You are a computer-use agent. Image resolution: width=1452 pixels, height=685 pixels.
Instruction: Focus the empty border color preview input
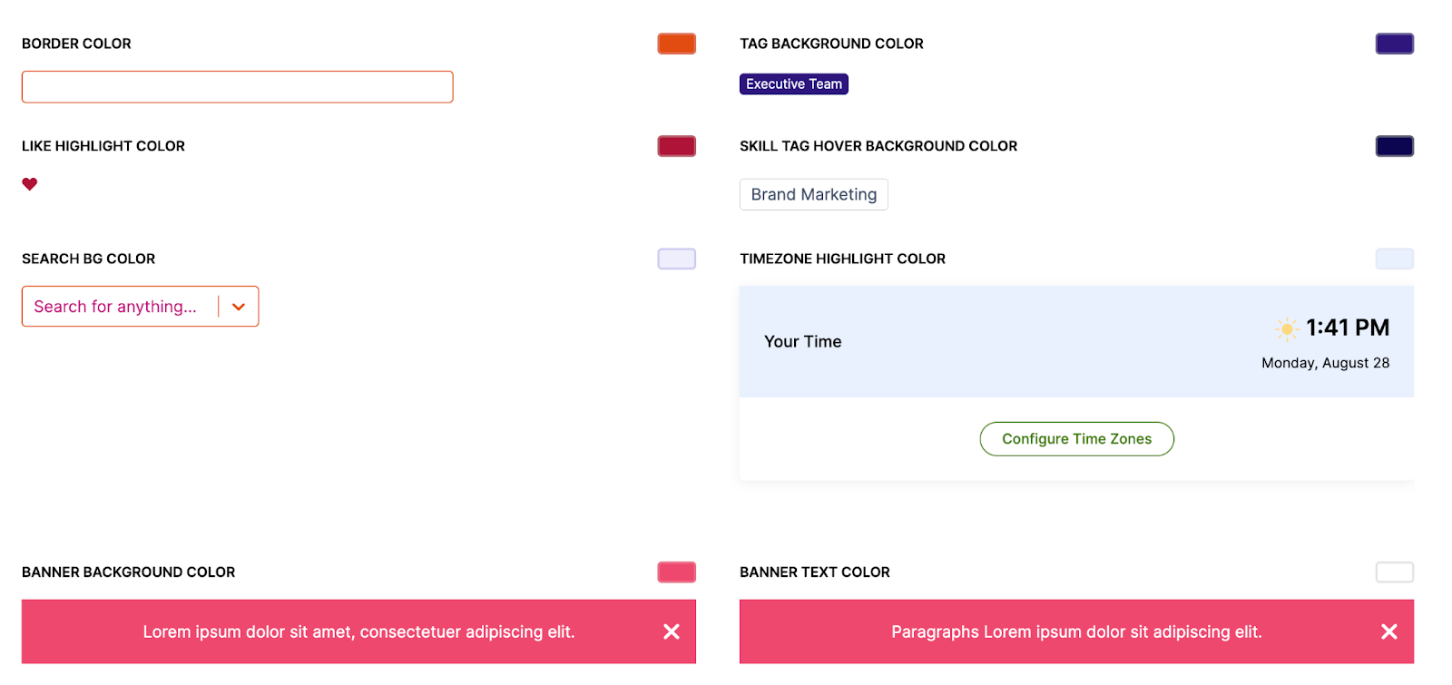[237, 87]
